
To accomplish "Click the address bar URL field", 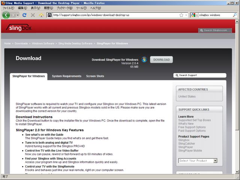I will click(115, 15).
